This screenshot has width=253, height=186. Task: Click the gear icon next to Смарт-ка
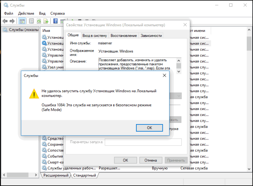pyautogui.click(x=44, y=162)
